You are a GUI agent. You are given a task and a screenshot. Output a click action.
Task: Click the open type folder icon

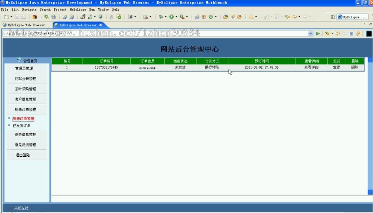click(x=226, y=17)
